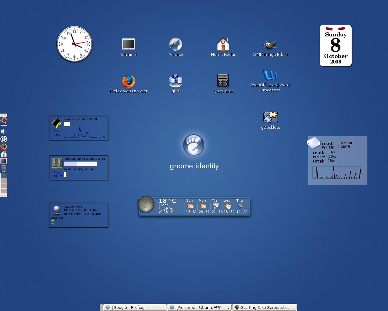Image resolution: width=388 pixels, height=311 pixels.
Task: Click the 'Device: eth1' text
Action: [73, 207]
